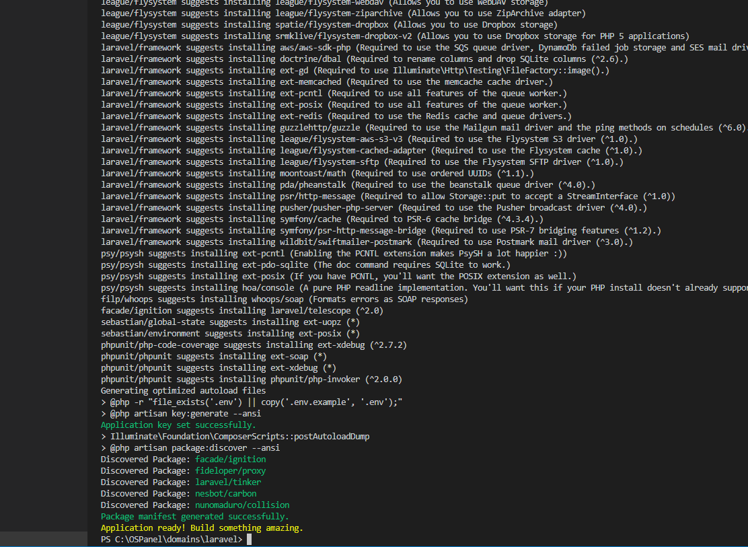Select the discovered package "nesbot/carbon"
Screen dimensions: 748x547
tap(225, 494)
